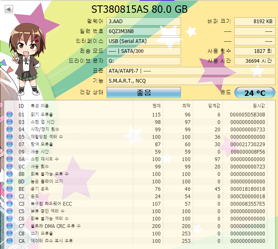Click status orb for row 0C 사용 횟수
This screenshot has width=278, height=249.
pos(10,166)
